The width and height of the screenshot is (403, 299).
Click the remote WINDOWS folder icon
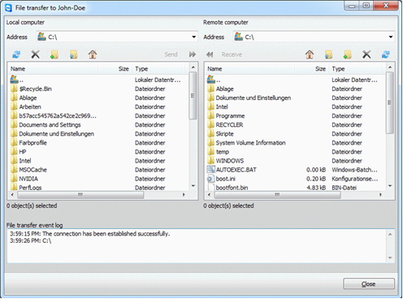(211, 161)
